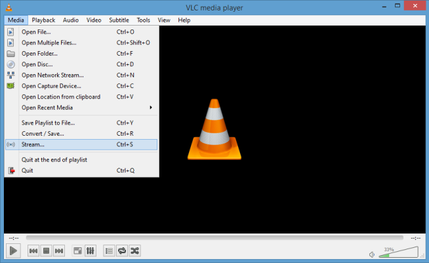Mute audio with the speaker icon

[372, 254]
